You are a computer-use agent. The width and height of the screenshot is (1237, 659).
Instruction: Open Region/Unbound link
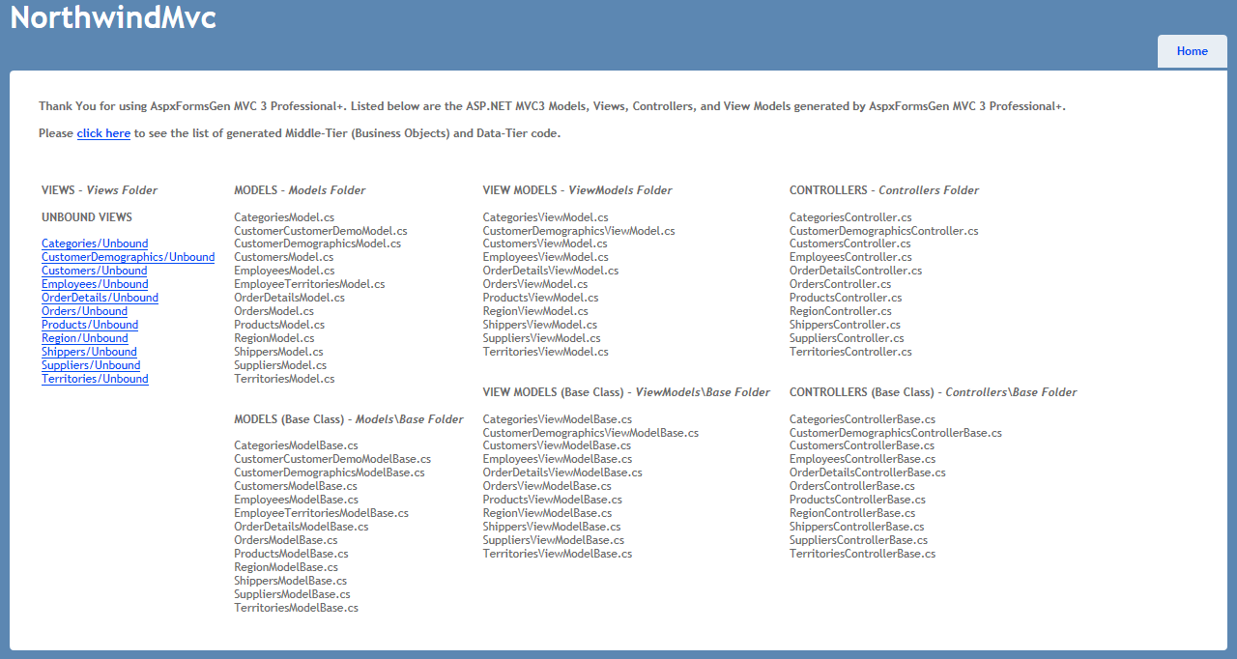tap(85, 338)
